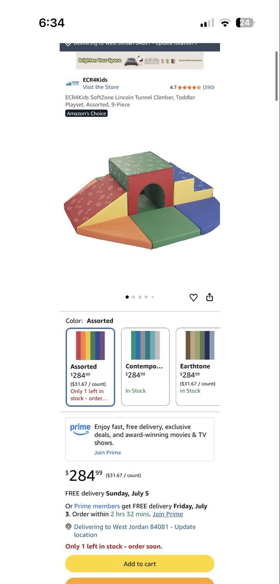Click the Prime logo in the offer box
Image resolution: width=280 pixels, height=584 pixels.
80,429
